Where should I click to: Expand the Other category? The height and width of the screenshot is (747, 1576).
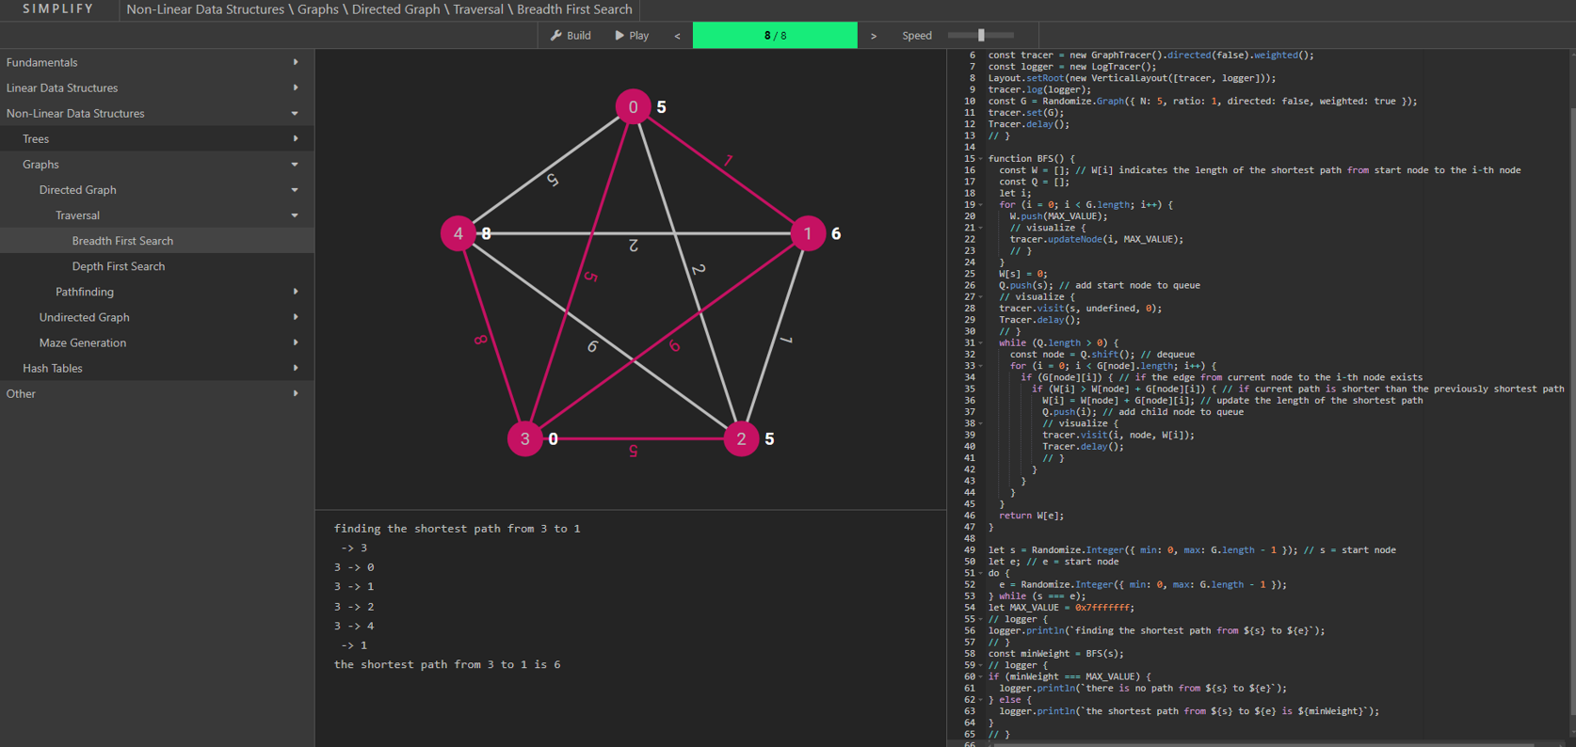coord(156,393)
